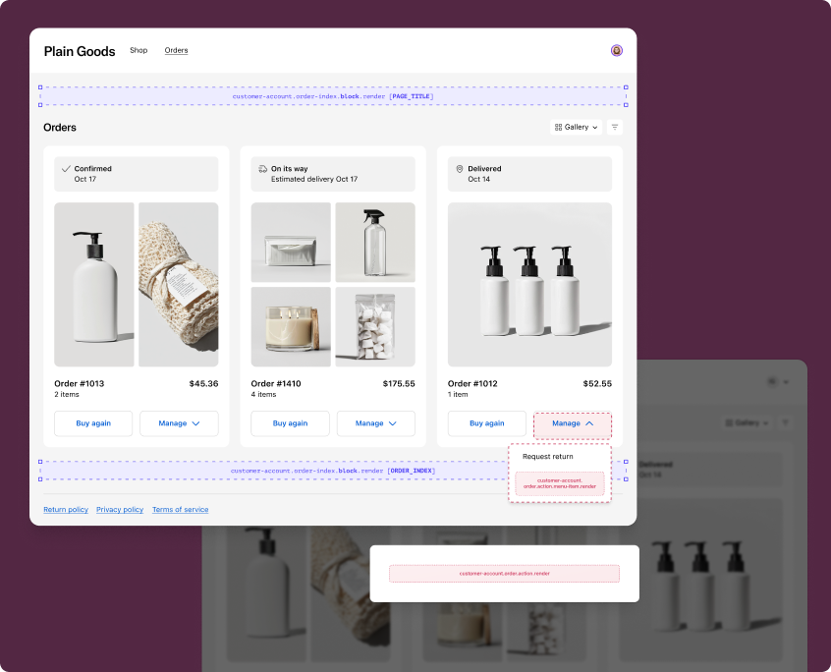Buy again for Order #1012

click(487, 423)
